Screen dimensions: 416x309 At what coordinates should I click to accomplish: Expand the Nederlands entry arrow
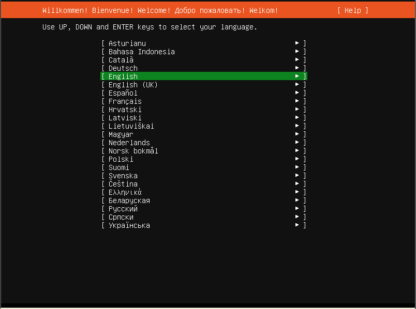(297, 143)
